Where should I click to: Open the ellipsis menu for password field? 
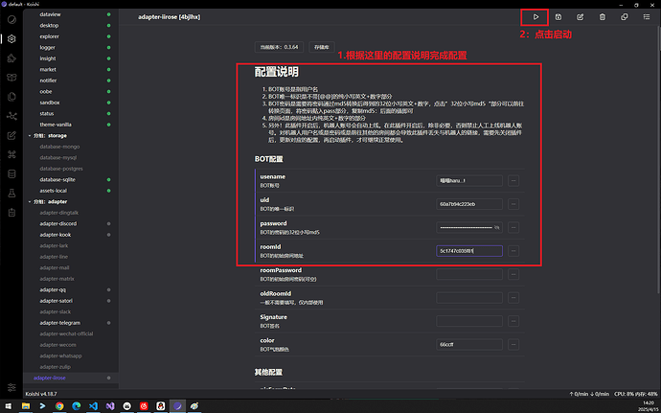[x=513, y=228]
